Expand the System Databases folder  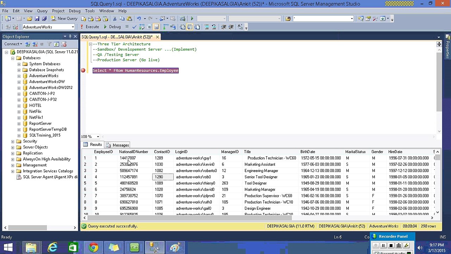pos(19,64)
